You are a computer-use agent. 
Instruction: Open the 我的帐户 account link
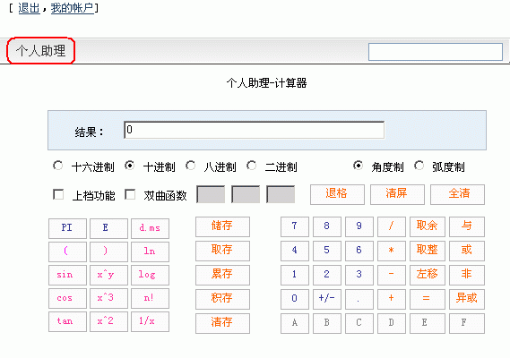[x=72, y=8]
